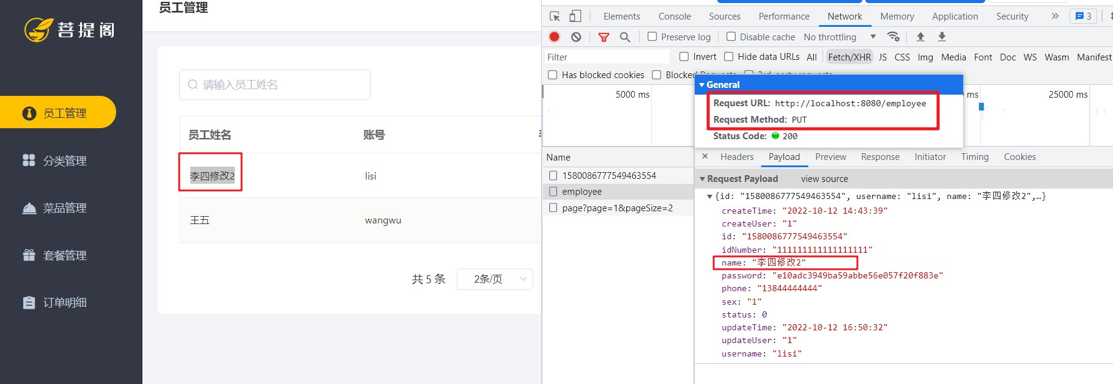
Task: Enable Disable cache checkbox
Action: (731, 37)
